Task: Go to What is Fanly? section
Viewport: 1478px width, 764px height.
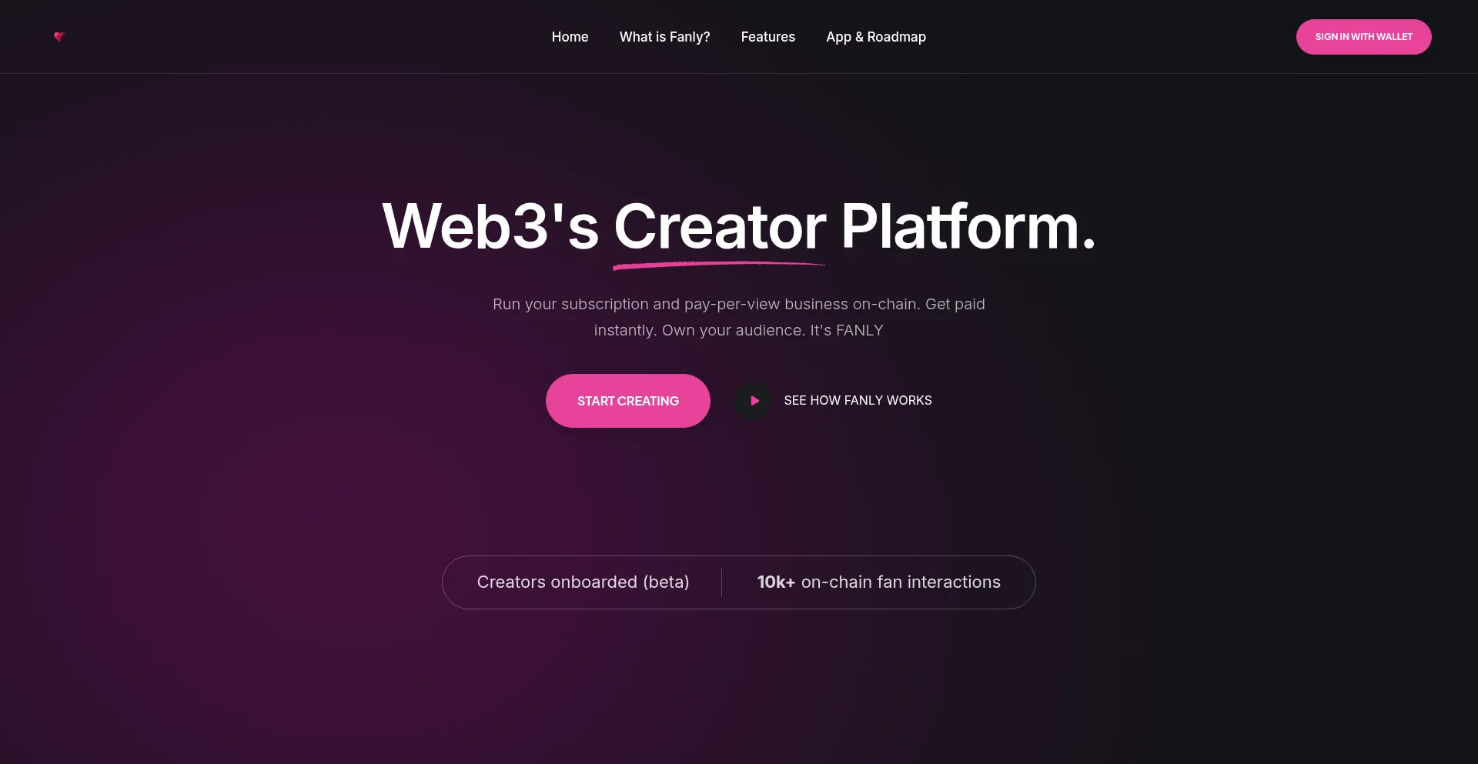Action: (664, 37)
